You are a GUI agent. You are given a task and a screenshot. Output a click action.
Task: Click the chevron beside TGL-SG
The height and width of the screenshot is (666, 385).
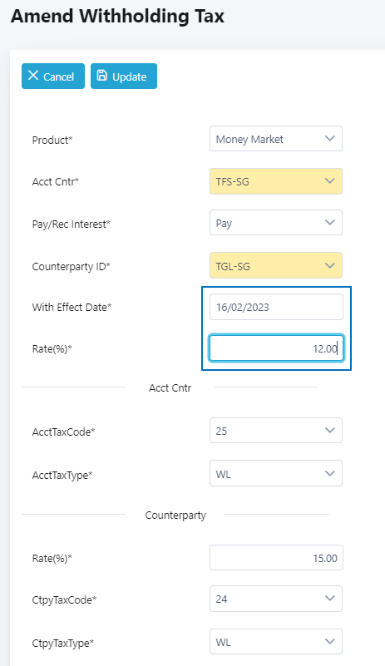[330, 265]
